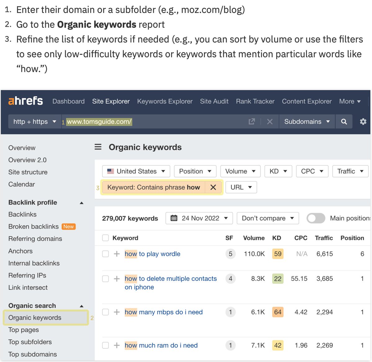This screenshot has width=372, height=362.
Task: Tick the select-all checkbox in table header
Action: tap(105, 238)
